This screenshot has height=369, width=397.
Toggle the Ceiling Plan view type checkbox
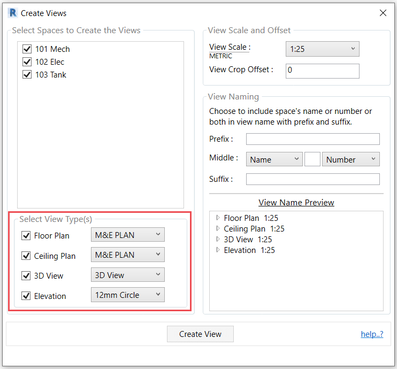pyautogui.click(x=26, y=256)
